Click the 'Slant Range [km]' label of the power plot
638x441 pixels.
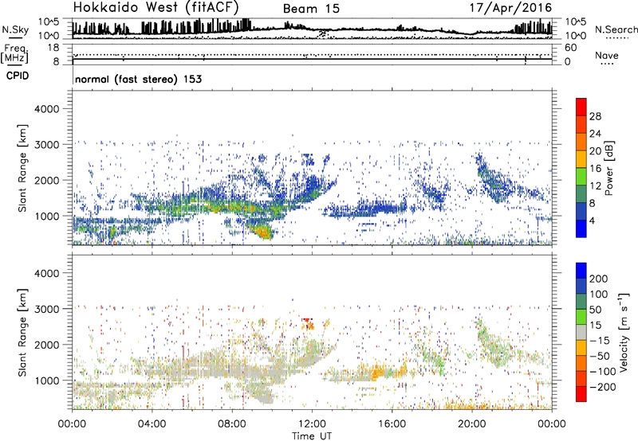(22, 168)
